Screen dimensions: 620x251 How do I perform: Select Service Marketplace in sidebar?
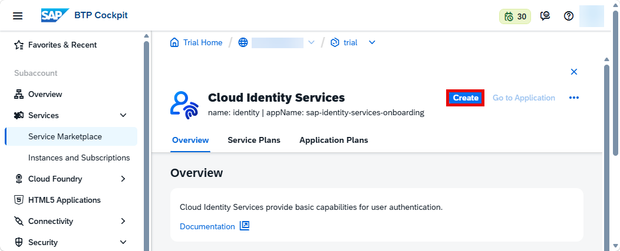[71, 136]
